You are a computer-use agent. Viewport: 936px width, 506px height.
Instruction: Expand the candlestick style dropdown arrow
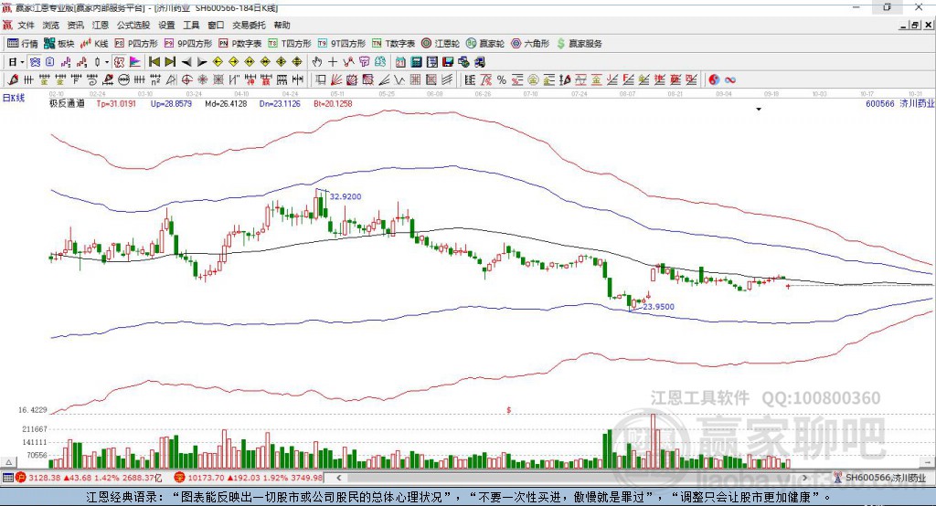(107, 62)
